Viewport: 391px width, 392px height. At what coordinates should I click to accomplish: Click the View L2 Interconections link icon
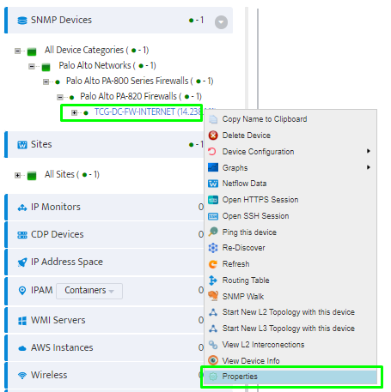213,345
